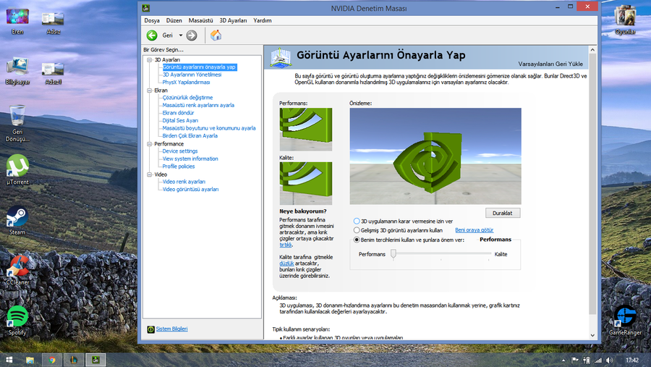651x367 pixels.
Task: Open the Adsız desktop file icon
Action: coord(53,18)
